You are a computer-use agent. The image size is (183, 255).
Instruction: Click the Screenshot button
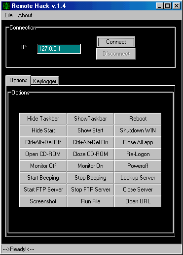pos(43,201)
